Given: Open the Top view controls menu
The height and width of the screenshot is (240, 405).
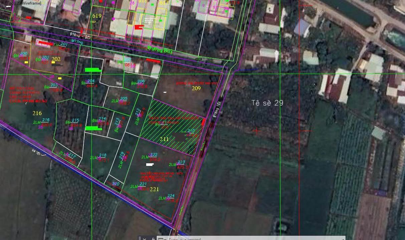Looking at the screenshot, I should coord(9,3).
